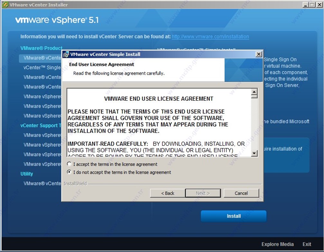The image size is (324, 252).
Task: Cancel the vCenter Simple Install dialog
Action: 241,193
